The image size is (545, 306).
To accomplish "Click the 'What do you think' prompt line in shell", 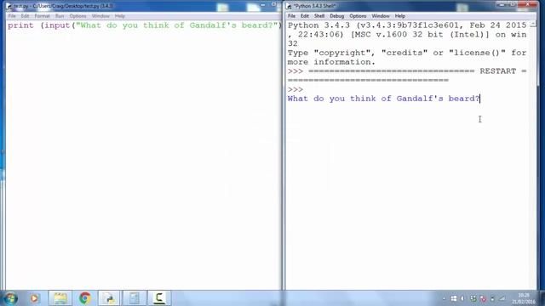I will coord(383,99).
